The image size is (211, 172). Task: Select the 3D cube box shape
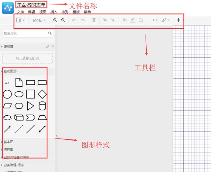pyautogui.click(x=19, y=118)
